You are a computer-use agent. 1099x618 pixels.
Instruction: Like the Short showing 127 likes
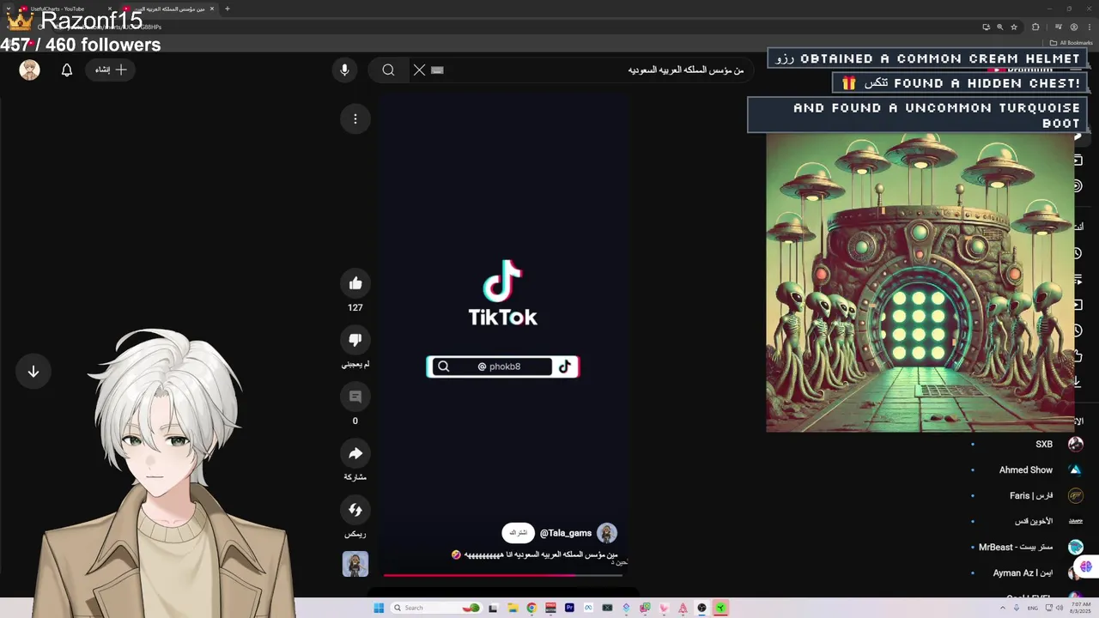(x=355, y=283)
